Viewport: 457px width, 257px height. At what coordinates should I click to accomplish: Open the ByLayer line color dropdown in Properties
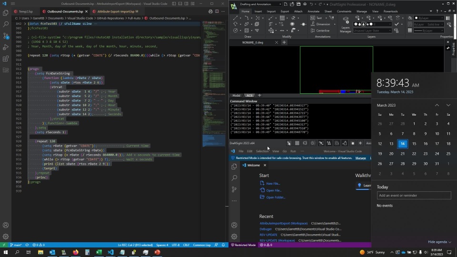tap(428, 18)
